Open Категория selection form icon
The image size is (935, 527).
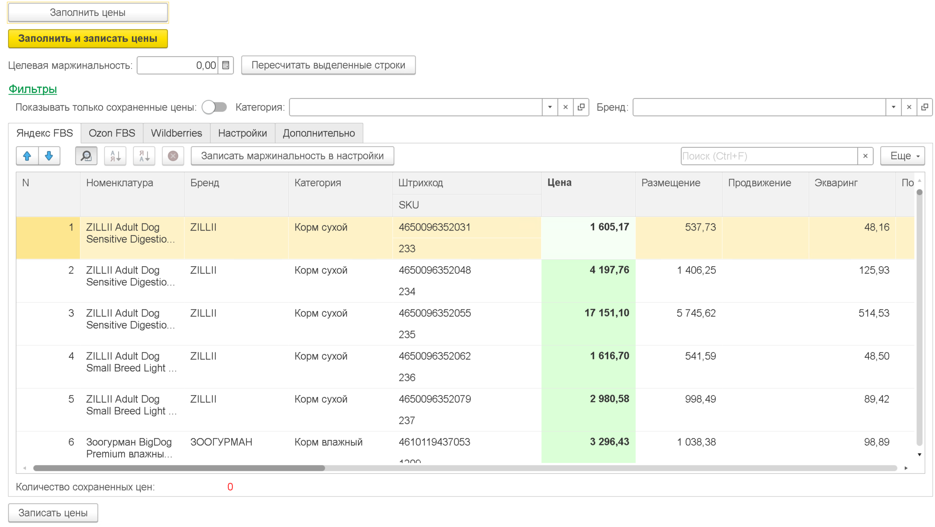pyautogui.click(x=581, y=107)
